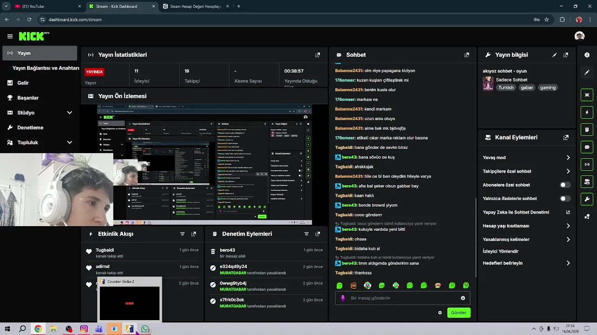This screenshot has width=597, height=335.
Task: Toggle Abonelere özel sohbet switch
Action: point(565,185)
